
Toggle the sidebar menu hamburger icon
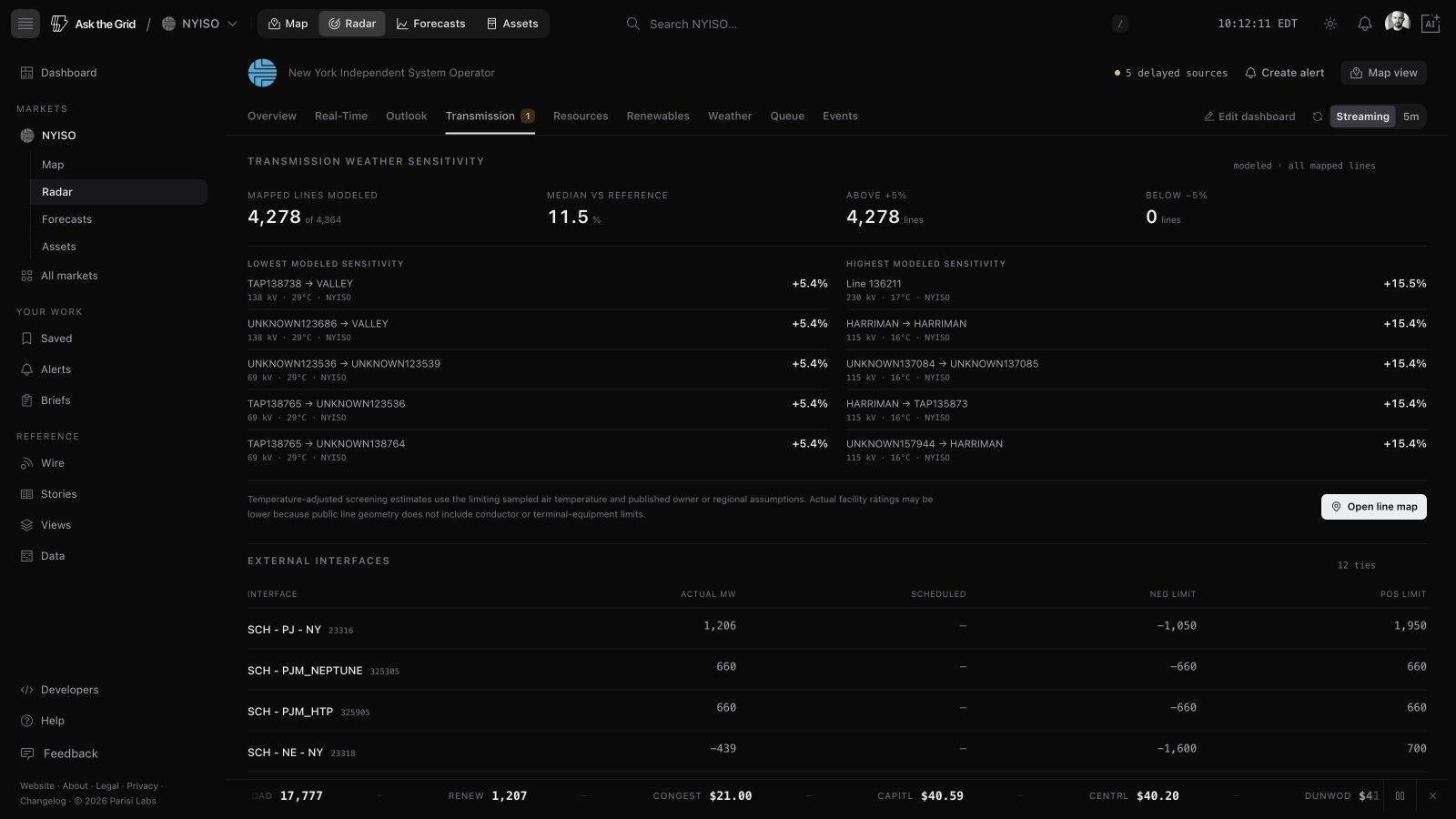25,24
